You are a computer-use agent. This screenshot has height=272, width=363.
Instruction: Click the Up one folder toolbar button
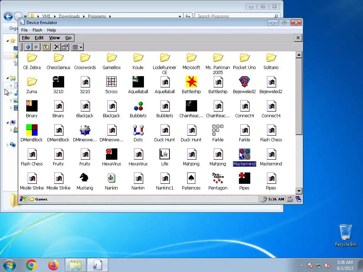point(46,47)
